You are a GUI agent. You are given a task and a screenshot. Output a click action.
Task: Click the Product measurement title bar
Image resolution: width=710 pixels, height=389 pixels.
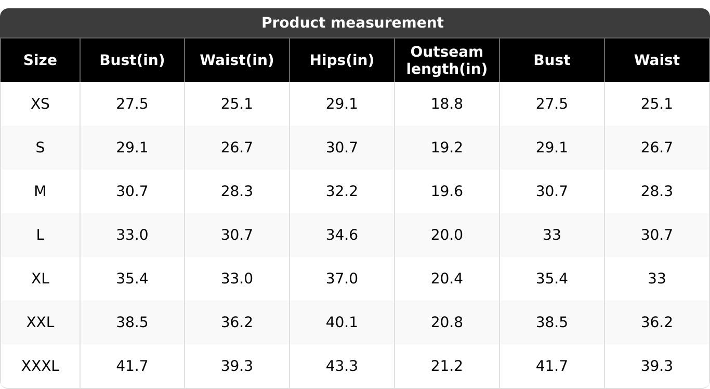click(x=355, y=23)
